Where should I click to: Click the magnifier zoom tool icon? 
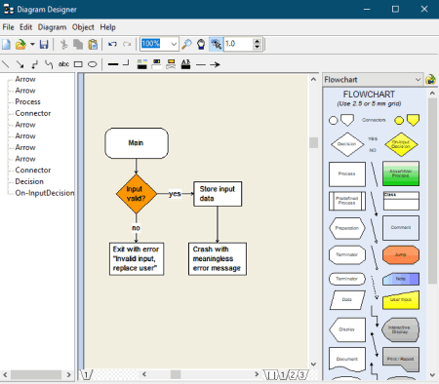click(186, 44)
